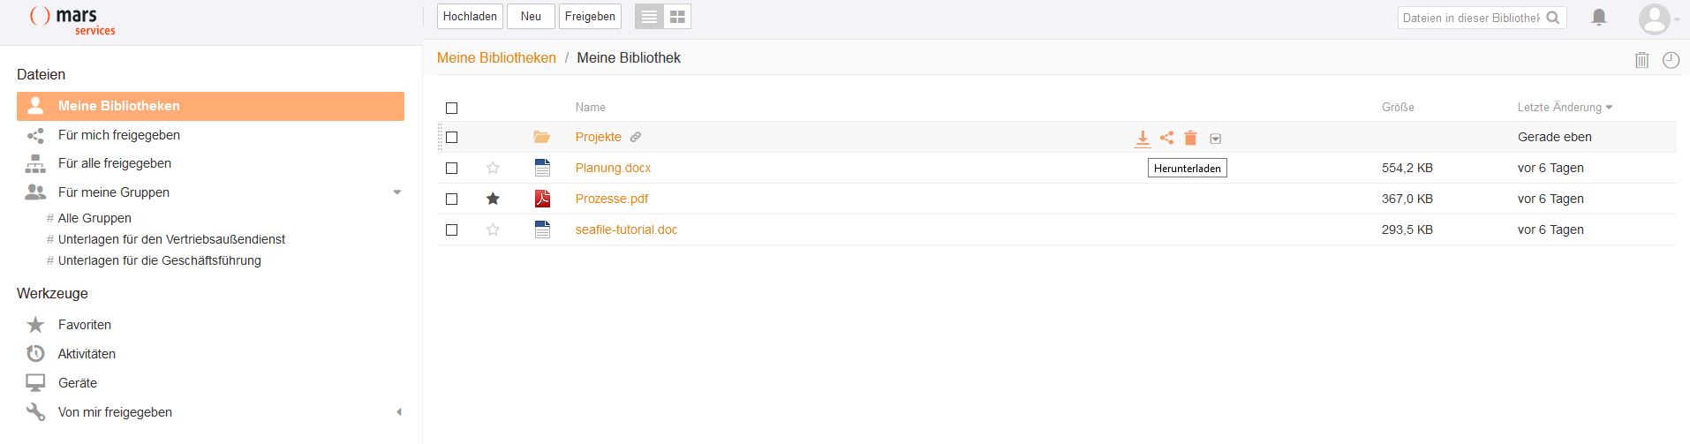This screenshot has height=444, width=1690.
Task: Tick the checkbox for Prozesse.pdf
Action: tap(451, 199)
